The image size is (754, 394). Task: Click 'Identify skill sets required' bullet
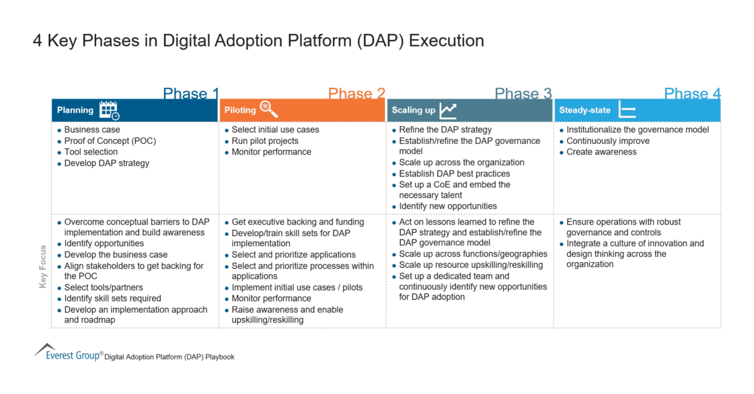click(x=113, y=299)
